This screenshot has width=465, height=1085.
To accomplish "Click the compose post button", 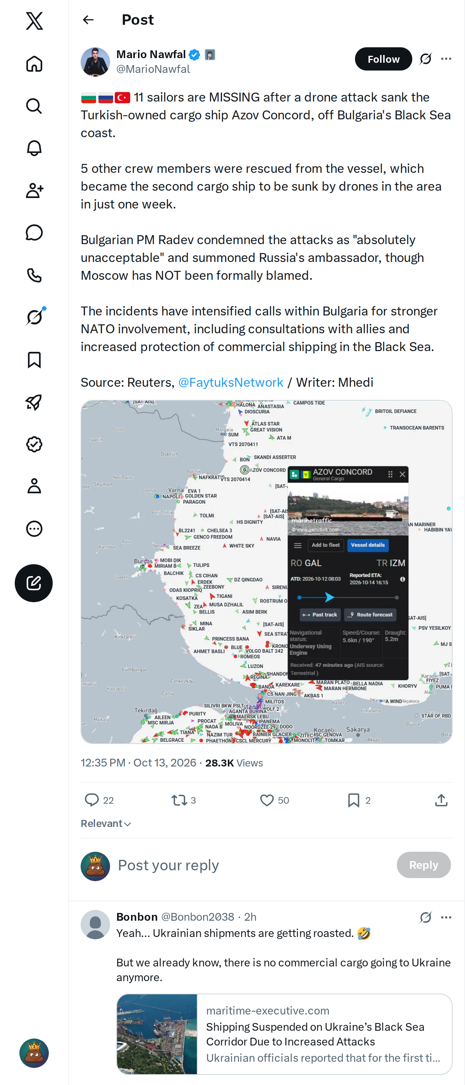I will point(34,583).
